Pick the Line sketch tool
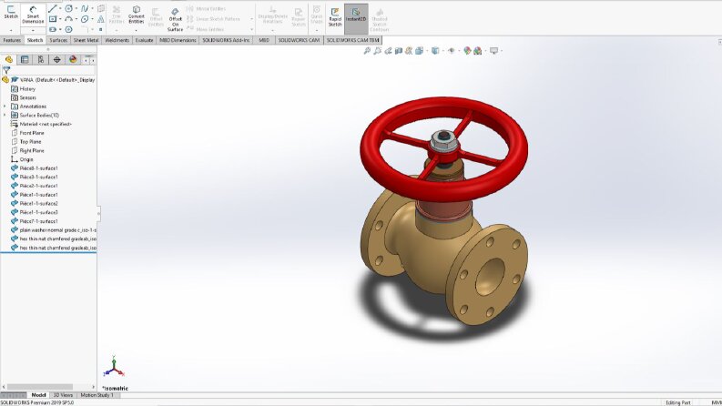 pyautogui.click(x=53, y=8)
